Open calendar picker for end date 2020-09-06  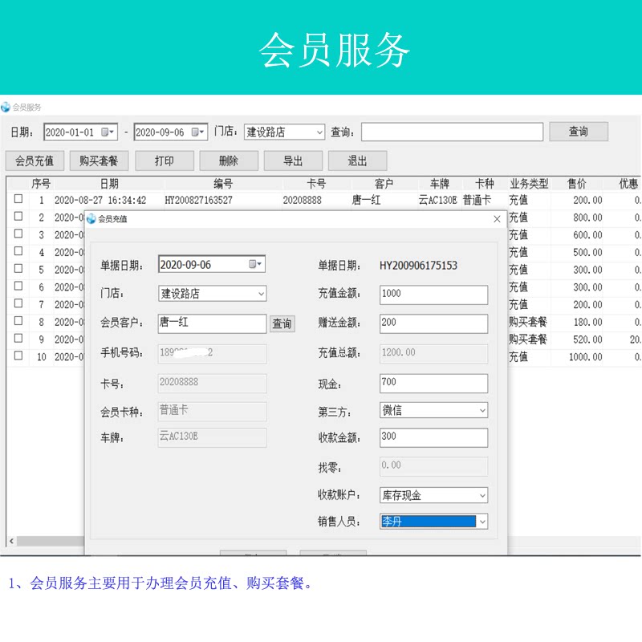point(197,132)
